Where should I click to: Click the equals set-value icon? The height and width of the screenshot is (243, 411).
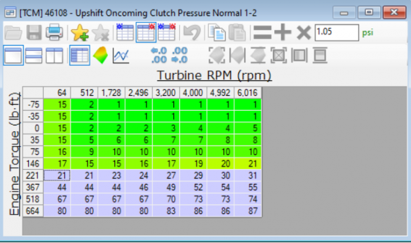coord(263,33)
